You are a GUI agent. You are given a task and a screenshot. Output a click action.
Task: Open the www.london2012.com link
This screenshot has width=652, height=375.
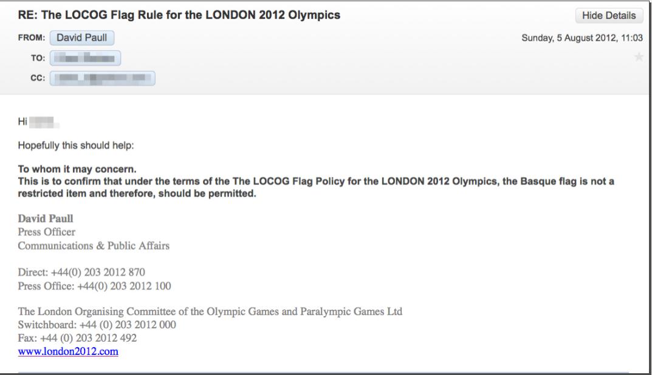[x=69, y=352]
